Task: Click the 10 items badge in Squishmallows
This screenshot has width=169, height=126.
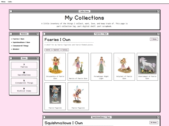Action: (154, 123)
